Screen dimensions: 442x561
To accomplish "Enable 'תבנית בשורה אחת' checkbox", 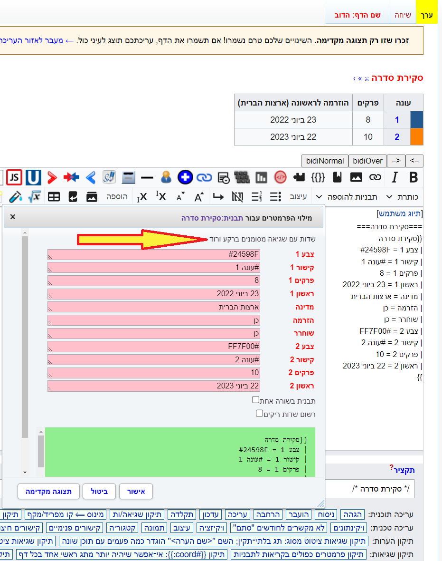I will pyautogui.click(x=255, y=400).
